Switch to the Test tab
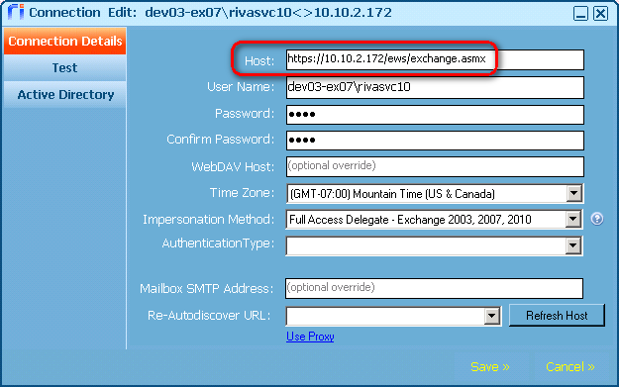Screen dimensions: 619x387 (64, 68)
